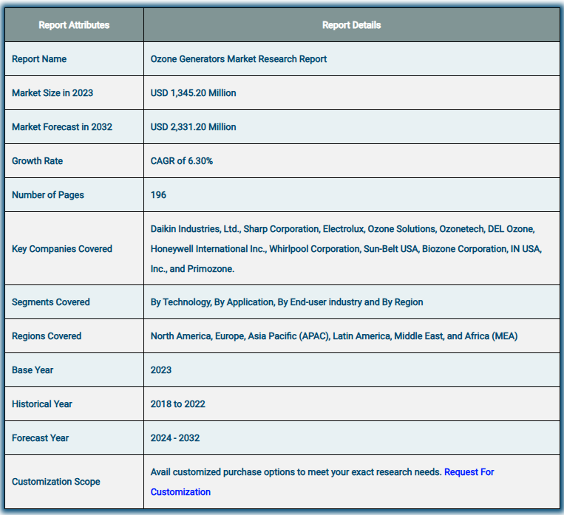Click the 'Growth Rate' attribute cell
This screenshot has width=564, height=515.
(x=74, y=161)
